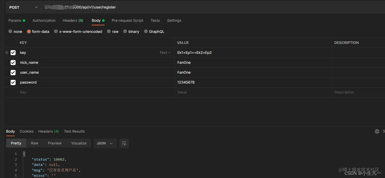
Task: Click the nick_name key cell
Action: [x=95, y=62]
